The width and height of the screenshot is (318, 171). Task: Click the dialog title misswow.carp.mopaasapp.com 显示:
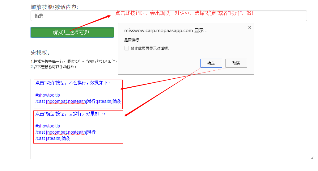[166, 31]
